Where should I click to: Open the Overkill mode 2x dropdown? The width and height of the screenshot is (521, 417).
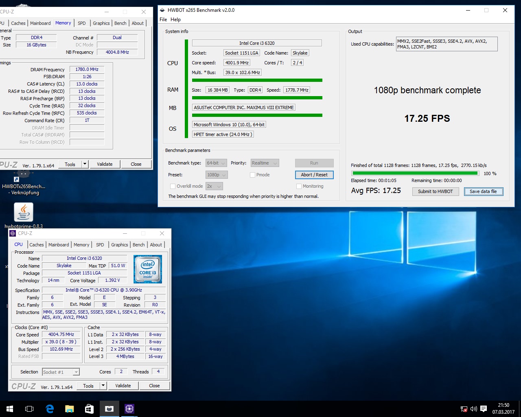click(214, 186)
